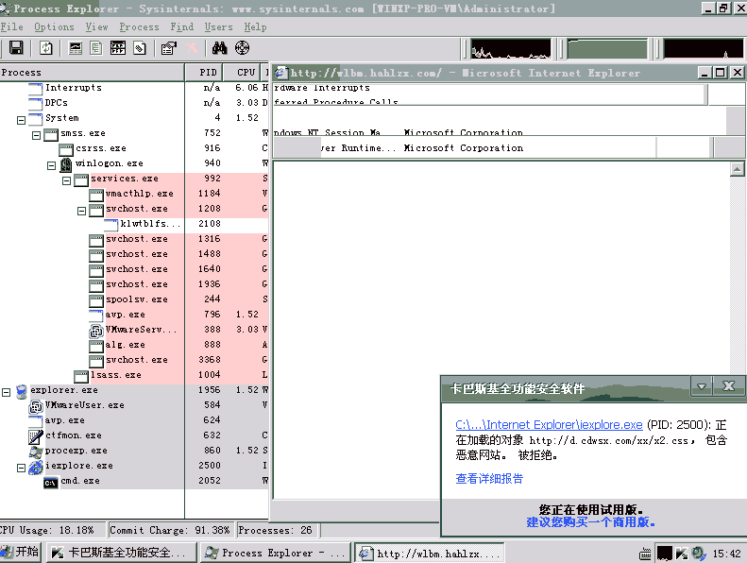
Task: Click the winlogon.exe process icon
Action: [x=66, y=163]
